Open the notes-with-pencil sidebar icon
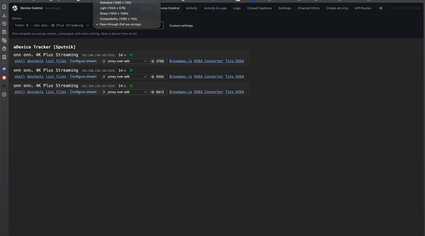Viewport: 425px width, 236px height. point(4,32)
